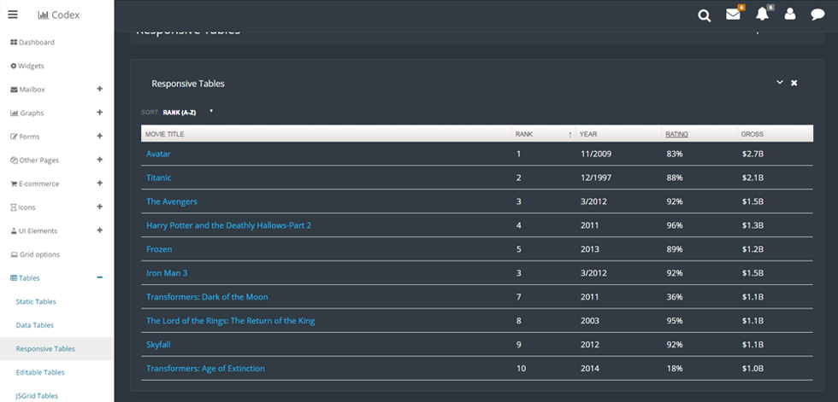Expand Graphs submenu plus sign

(x=99, y=113)
